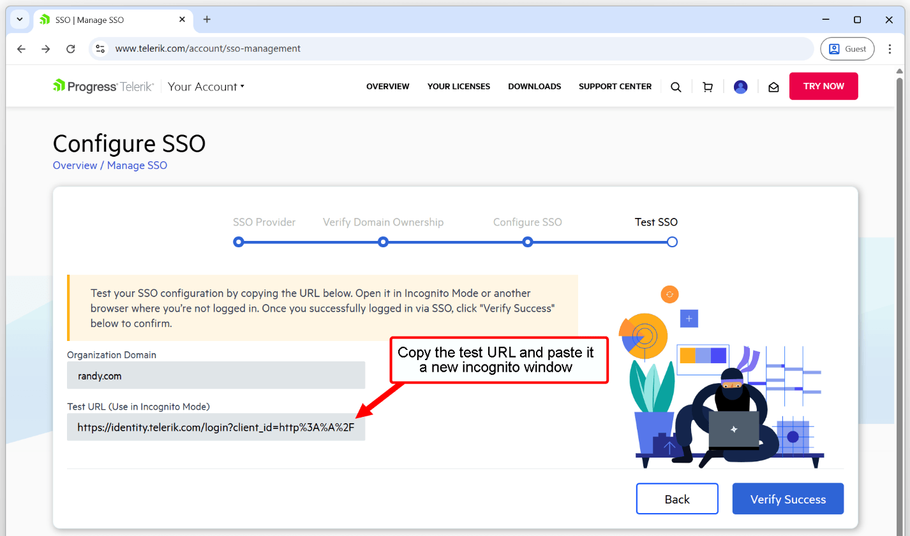Open the shopping cart icon
This screenshot has height=536, width=910.
(x=708, y=87)
